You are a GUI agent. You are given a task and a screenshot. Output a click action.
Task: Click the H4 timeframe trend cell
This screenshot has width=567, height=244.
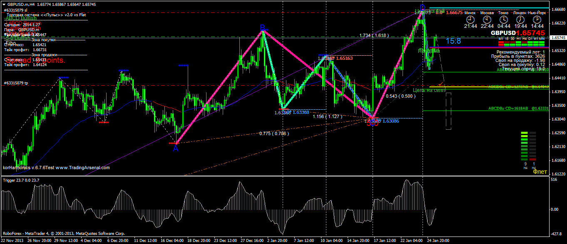coord(524,43)
